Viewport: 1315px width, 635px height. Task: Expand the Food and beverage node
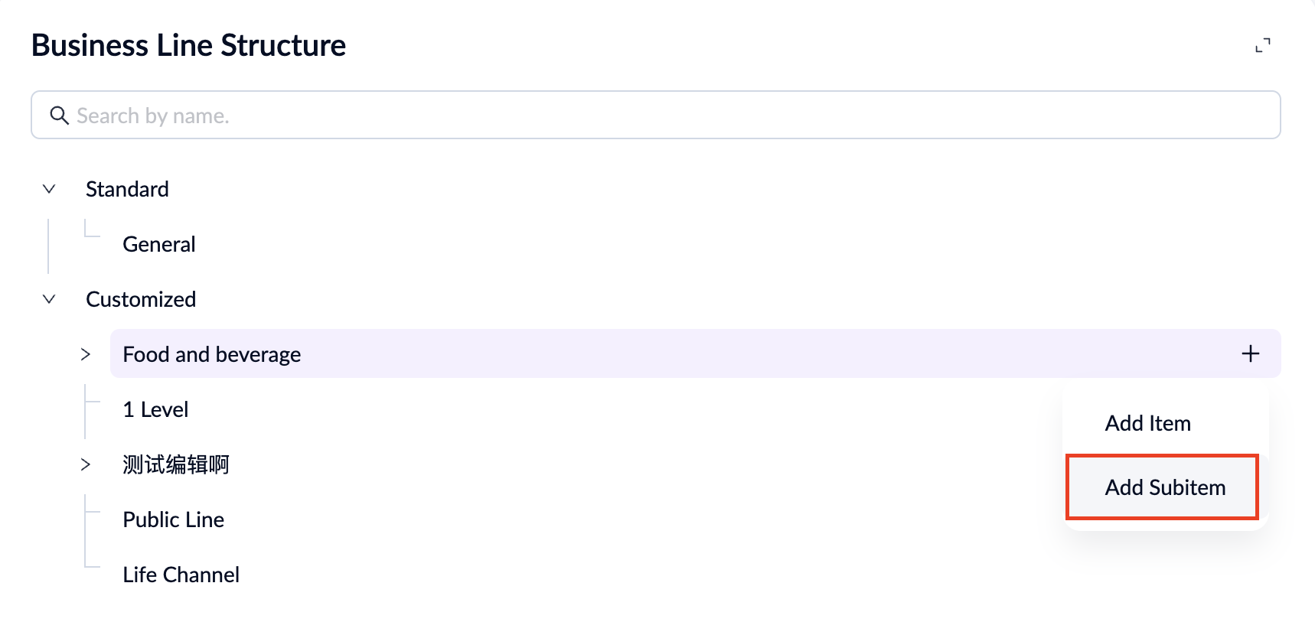click(85, 353)
